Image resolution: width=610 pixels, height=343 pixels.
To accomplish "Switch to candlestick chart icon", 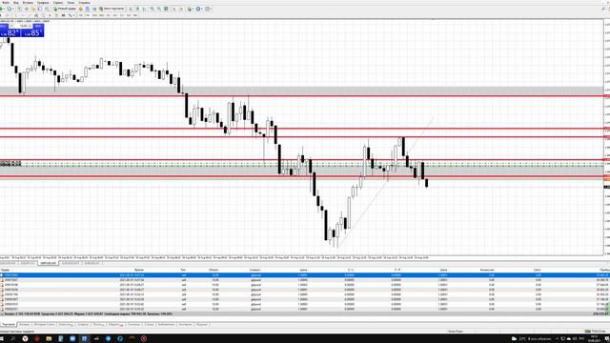I will [137, 9].
